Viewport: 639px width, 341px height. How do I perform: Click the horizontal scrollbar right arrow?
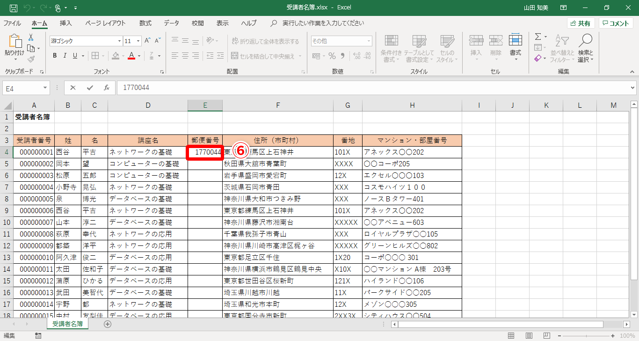pyautogui.click(x=627, y=324)
